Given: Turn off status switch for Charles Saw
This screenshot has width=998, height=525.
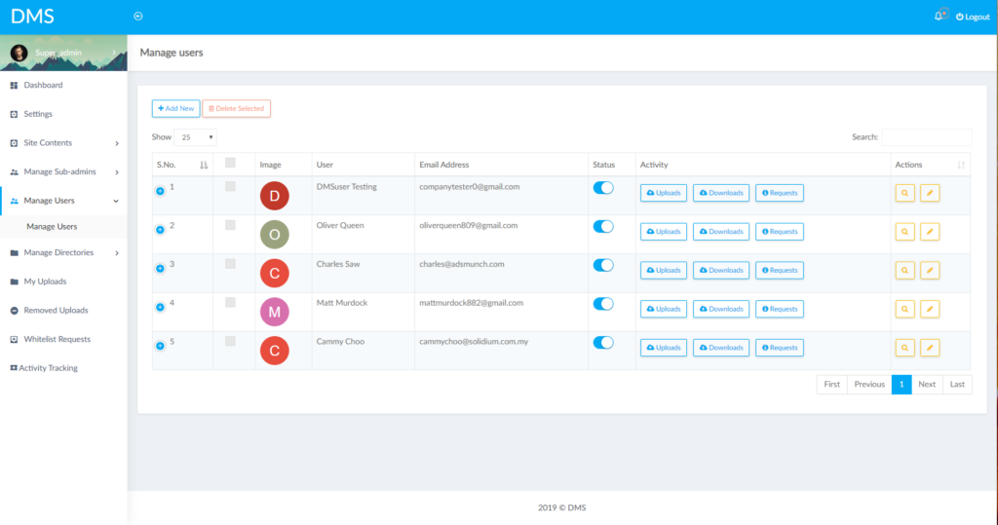Looking at the screenshot, I should click(603, 265).
